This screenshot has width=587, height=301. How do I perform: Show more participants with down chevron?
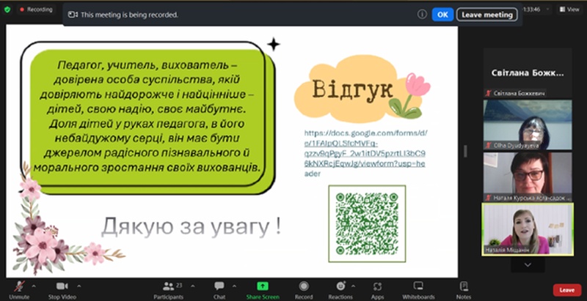tap(528, 265)
